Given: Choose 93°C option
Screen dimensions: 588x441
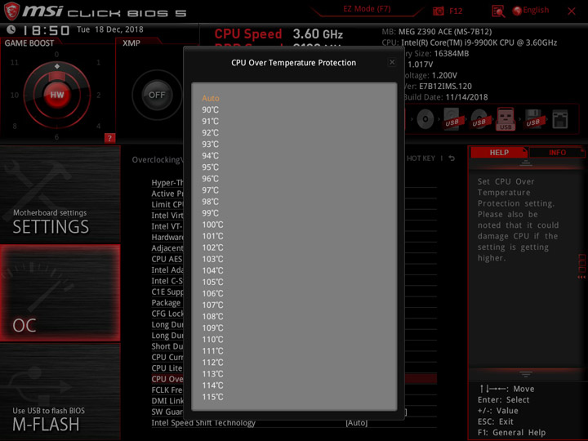Looking at the screenshot, I should [x=211, y=145].
